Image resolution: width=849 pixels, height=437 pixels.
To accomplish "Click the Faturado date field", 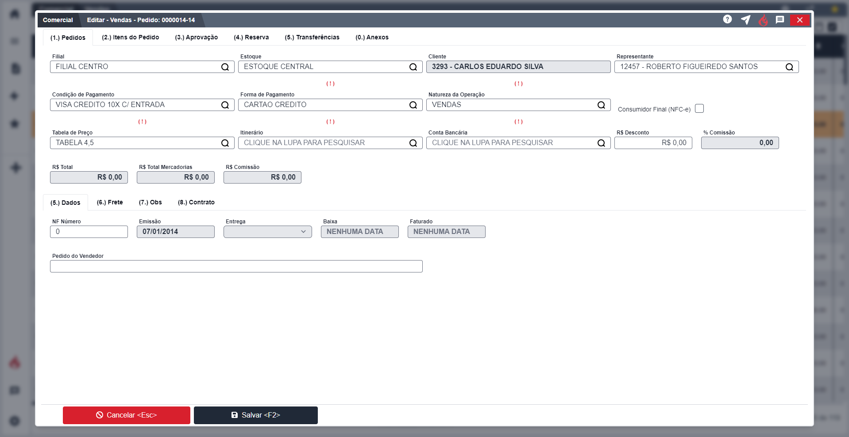I will click(447, 232).
